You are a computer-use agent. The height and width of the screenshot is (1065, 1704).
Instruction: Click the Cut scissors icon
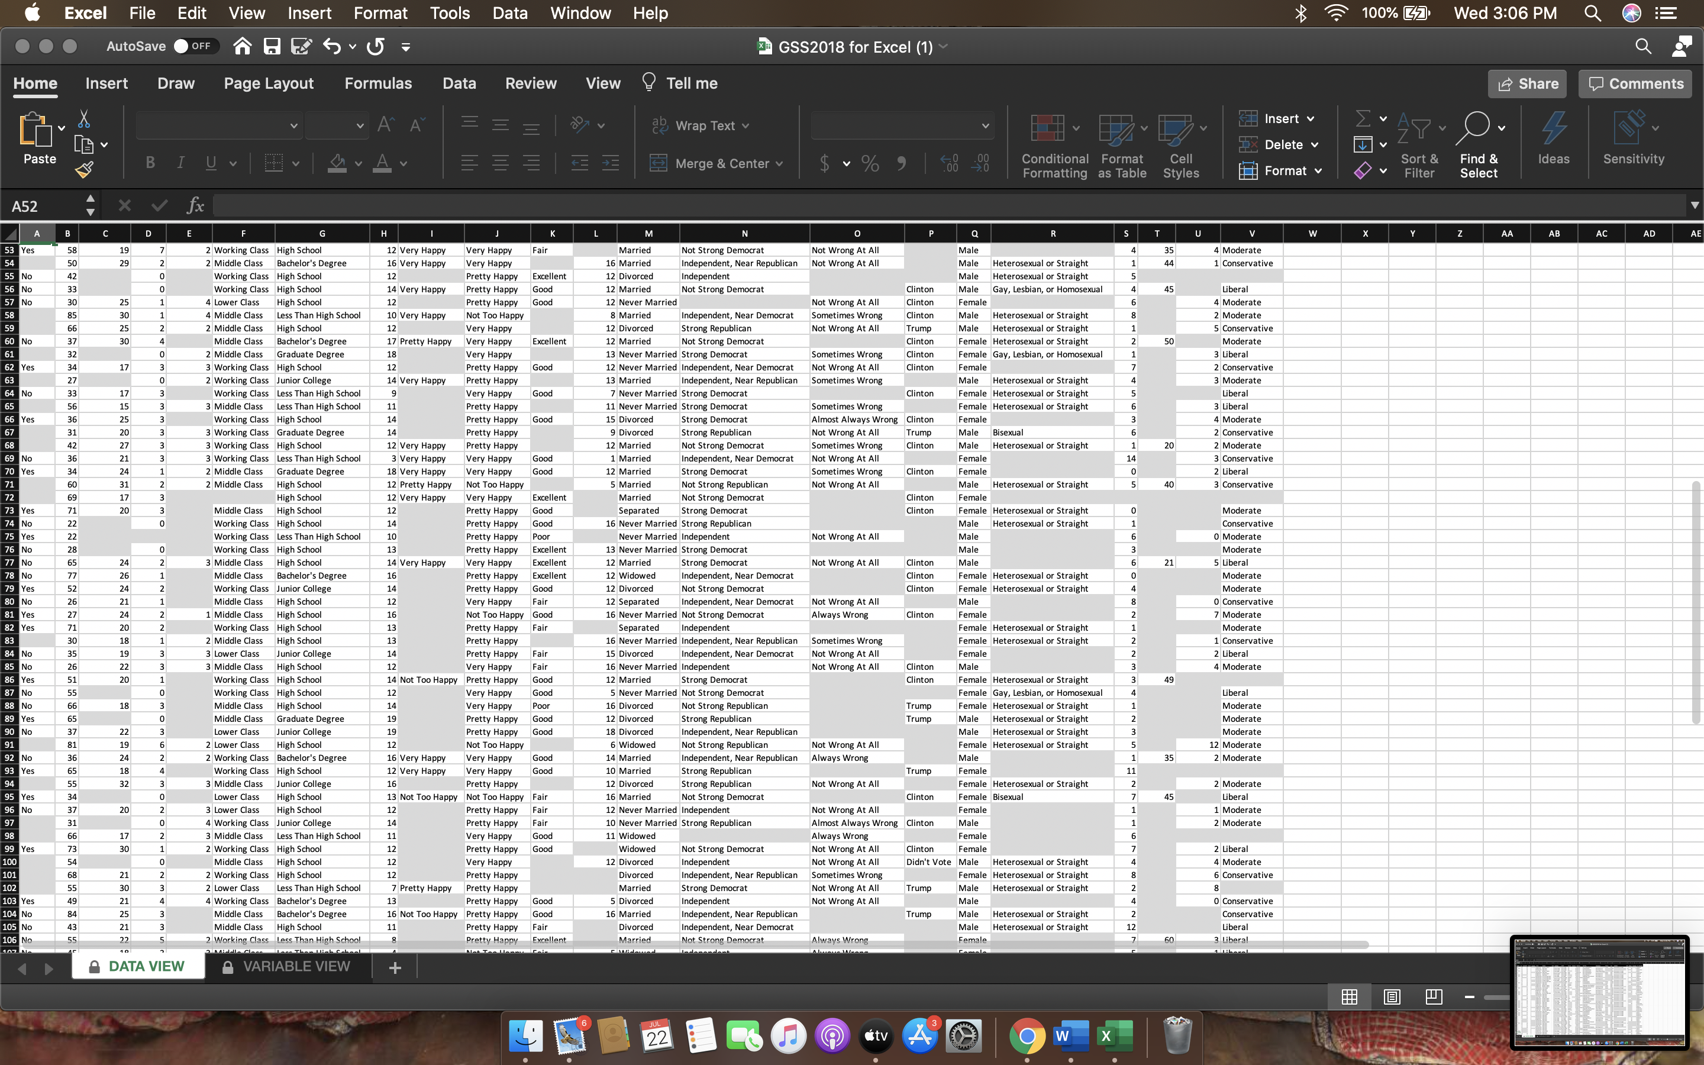tap(84, 119)
